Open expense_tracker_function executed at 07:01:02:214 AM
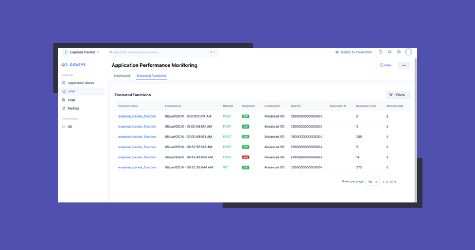 pyautogui.click(x=137, y=116)
